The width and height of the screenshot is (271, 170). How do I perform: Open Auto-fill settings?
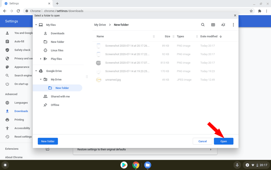[19, 41]
